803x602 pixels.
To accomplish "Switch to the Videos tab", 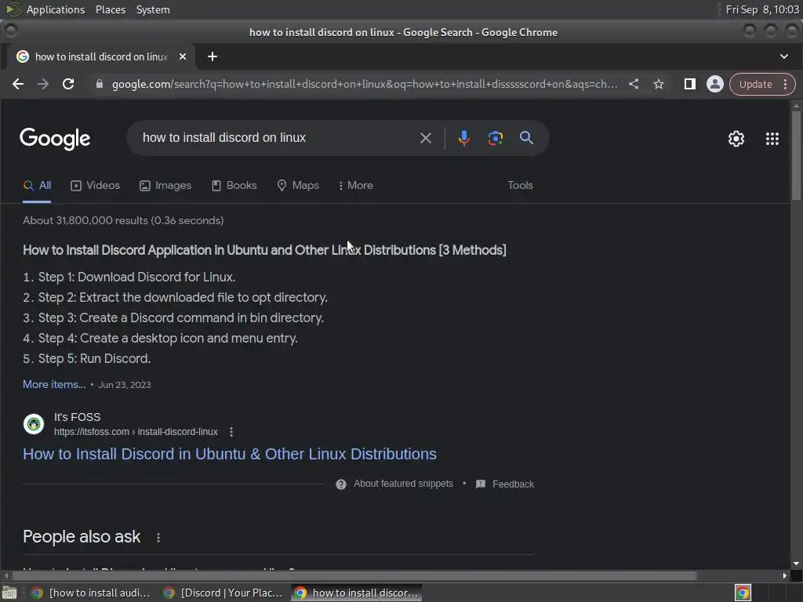I will (95, 185).
